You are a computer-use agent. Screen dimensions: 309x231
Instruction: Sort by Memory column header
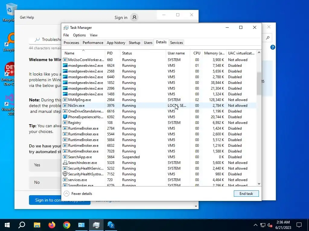click(214, 53)
